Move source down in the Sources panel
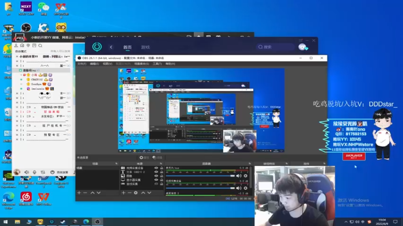The image size is (403, 226). pos(149,193)
